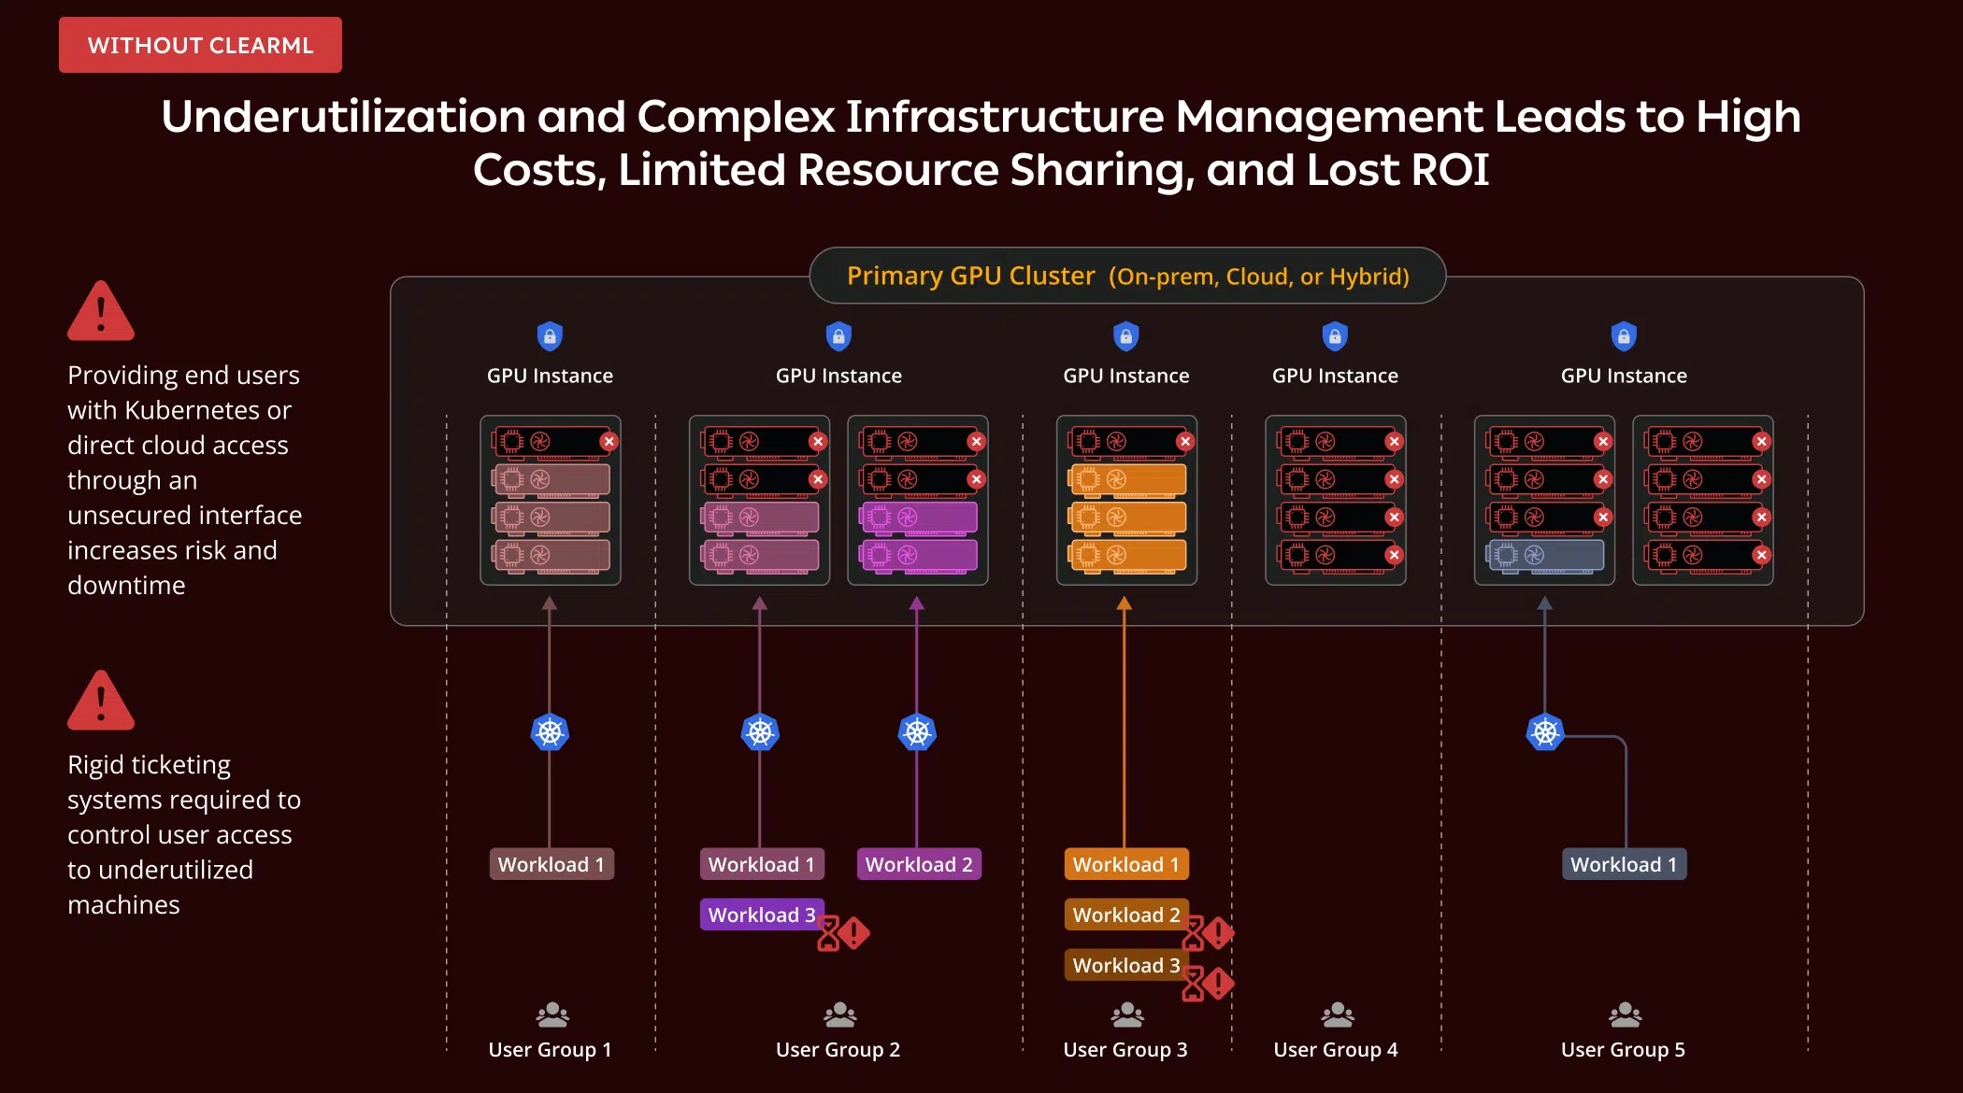This screenshot has height=1093, width=1963.
Task: Click the User Group 3 people icon
Action: (x=1126, y=1015)
